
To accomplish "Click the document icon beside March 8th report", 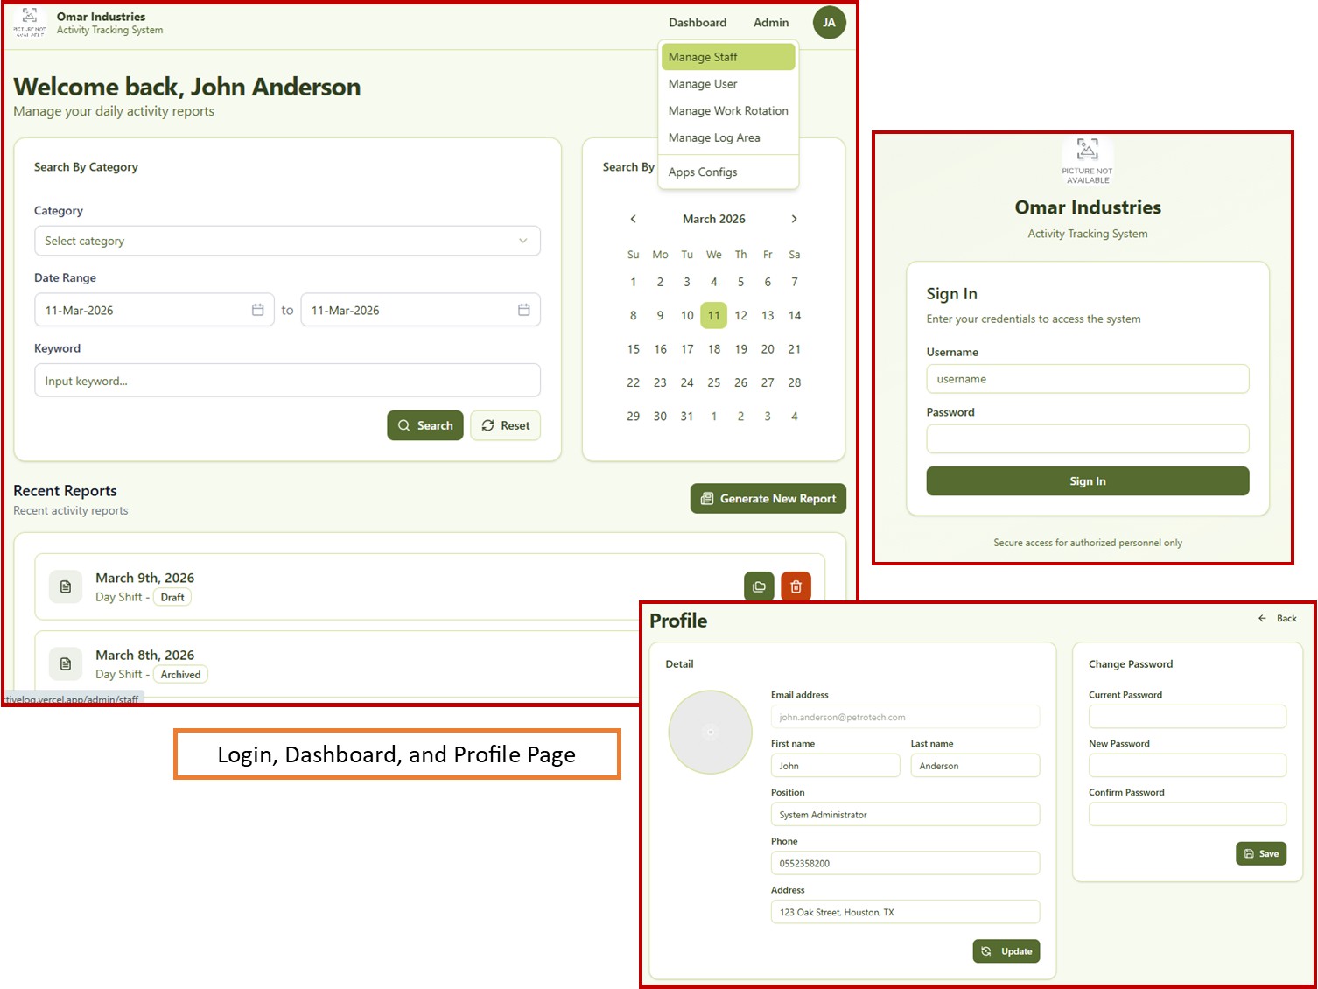I will click(x=66, y=663).
